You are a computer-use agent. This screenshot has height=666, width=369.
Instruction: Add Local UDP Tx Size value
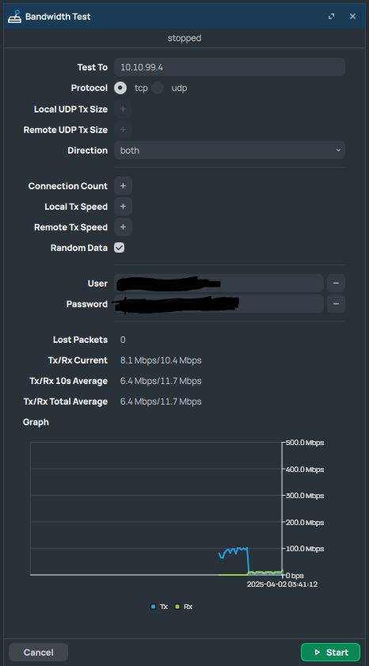[123, 109]
